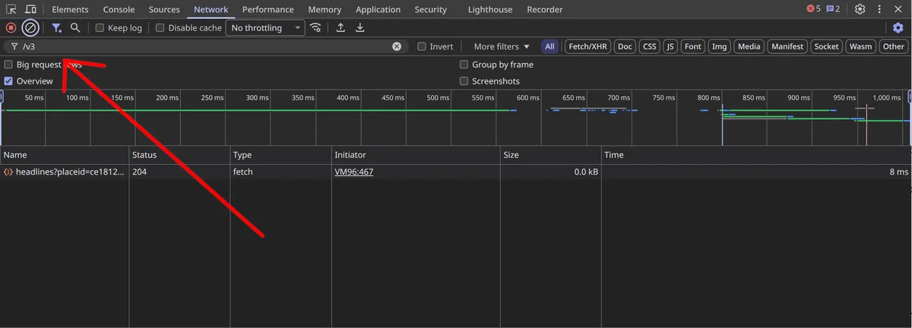This screenshot has width=912, height=328.
Task: Sort by the Type column header
Action: coord(280,155)
